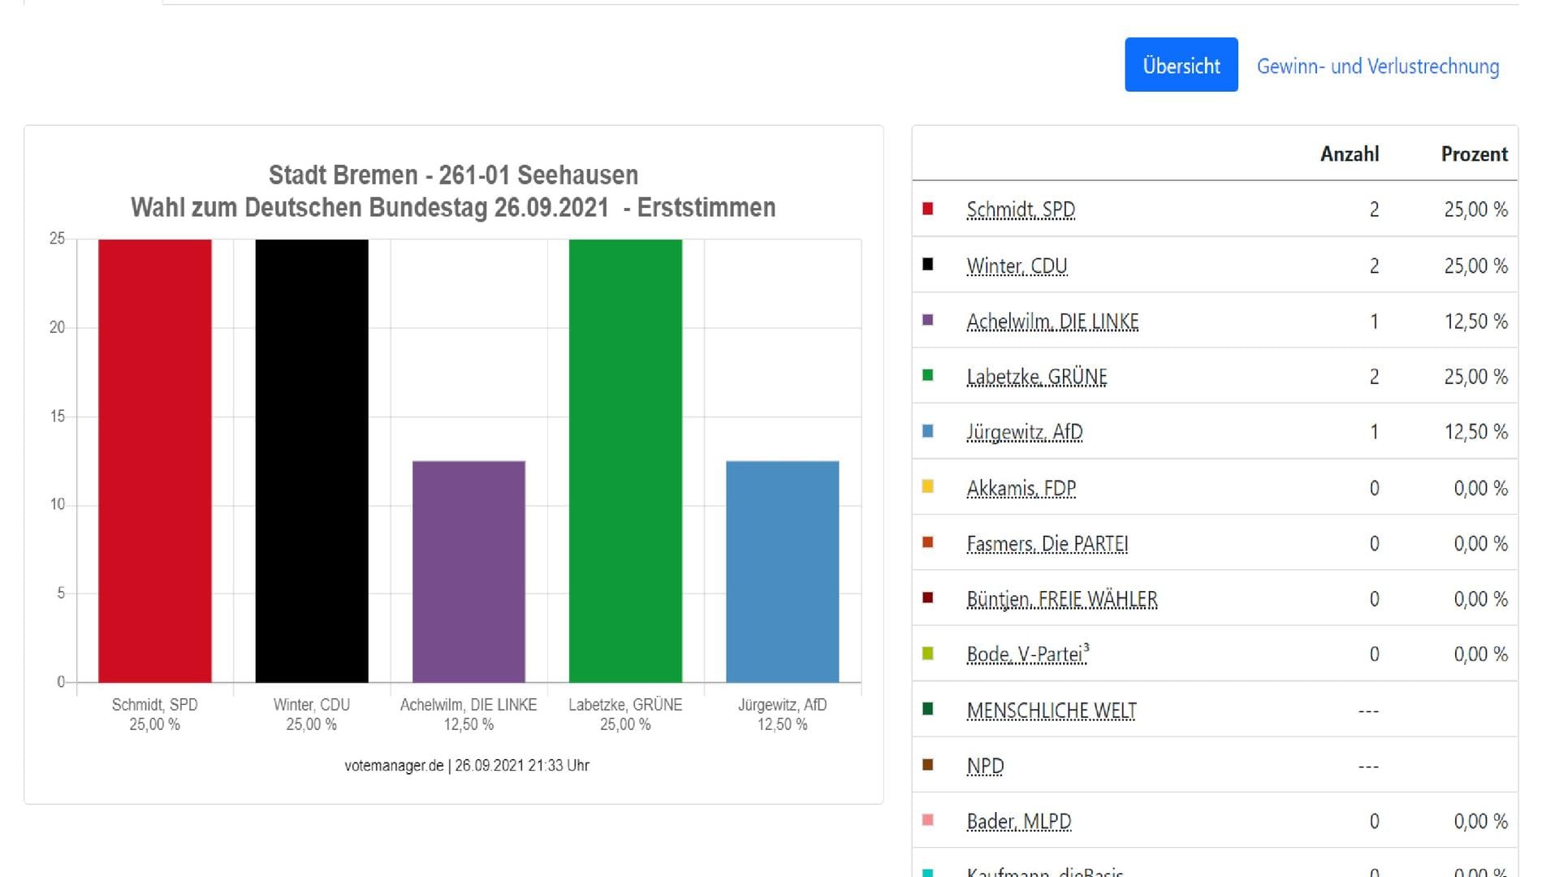This screenshot has height=877, width=1559.
Task: Click the --- entry in NPD row
Action: point(1368,766)
